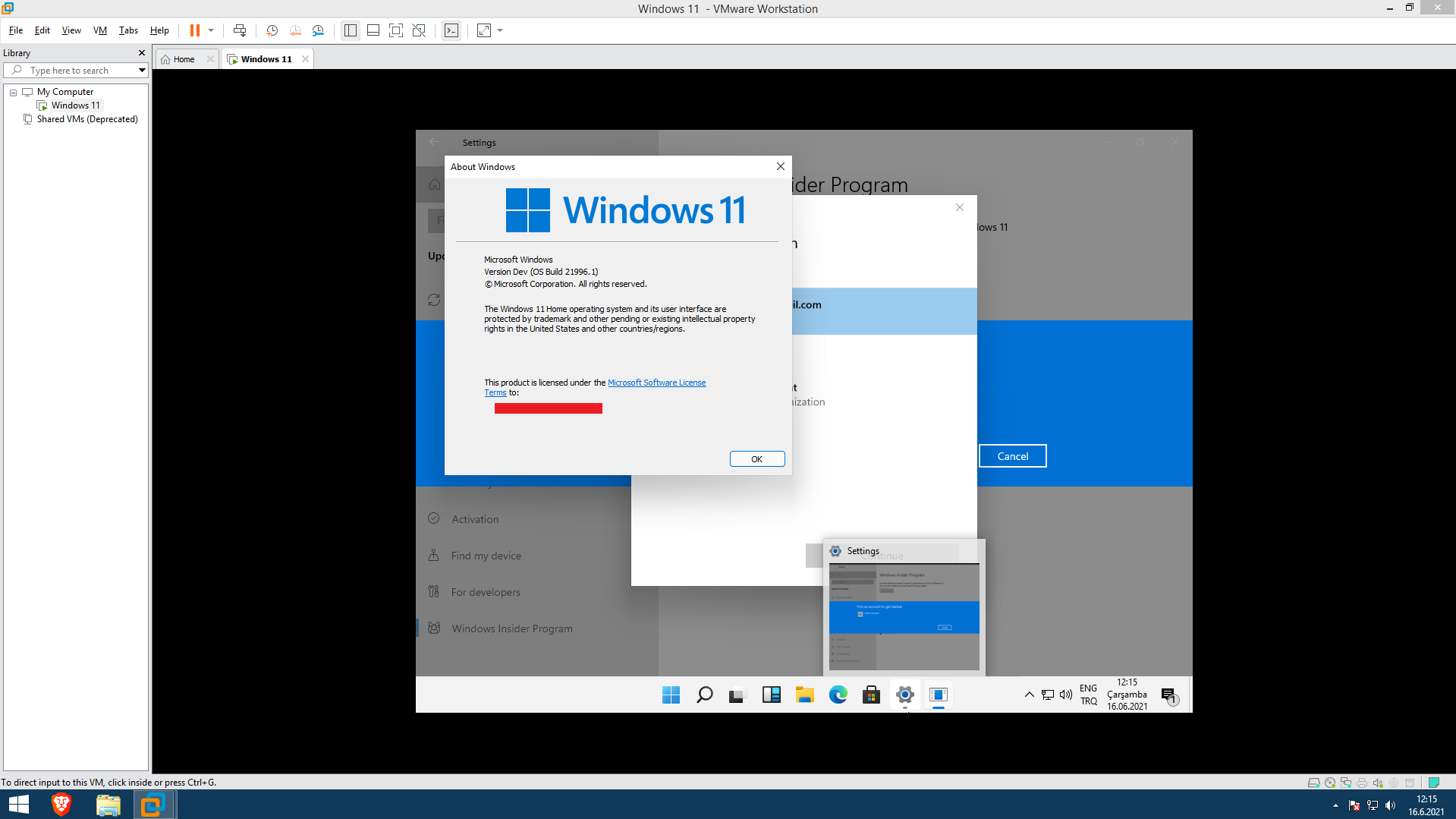Select Shared VMs (Deprecated) in library
The image size is (1456, 819).
pos(87,119)
